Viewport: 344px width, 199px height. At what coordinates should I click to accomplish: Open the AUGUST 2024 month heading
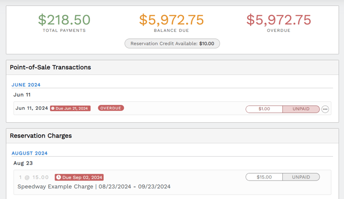[29, 153]
